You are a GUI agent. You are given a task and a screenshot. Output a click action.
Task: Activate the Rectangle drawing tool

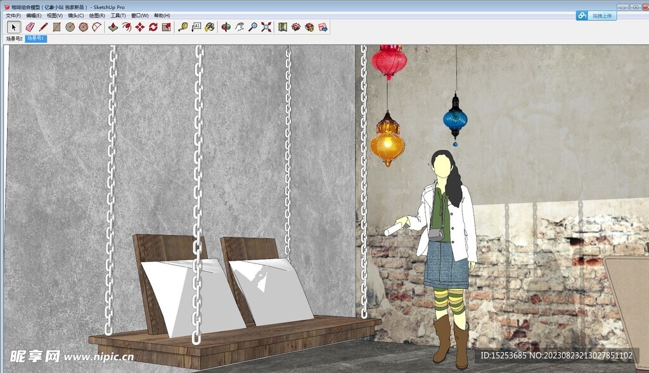[56, 27]
